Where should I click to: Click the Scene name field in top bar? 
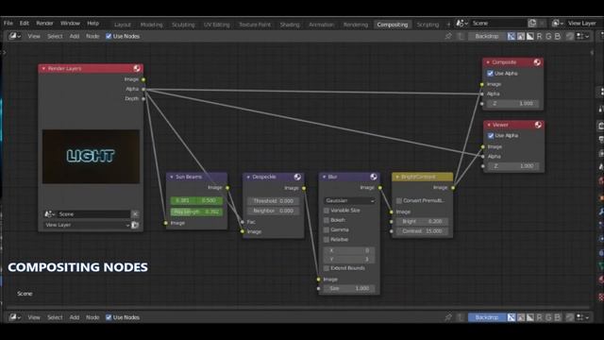coord(497,23)
